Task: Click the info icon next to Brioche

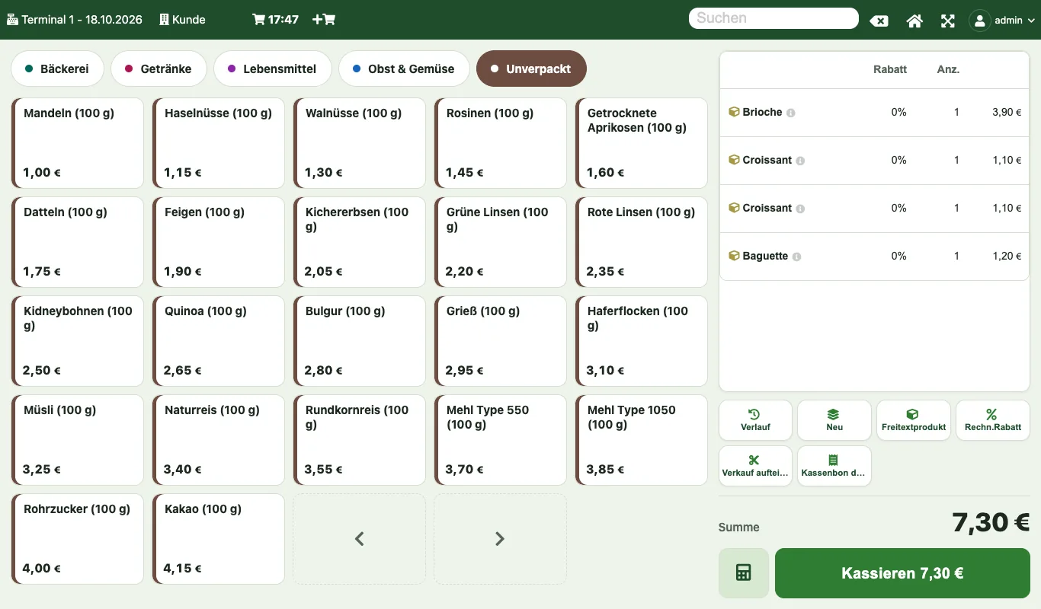Action: (x=791, y=113)
